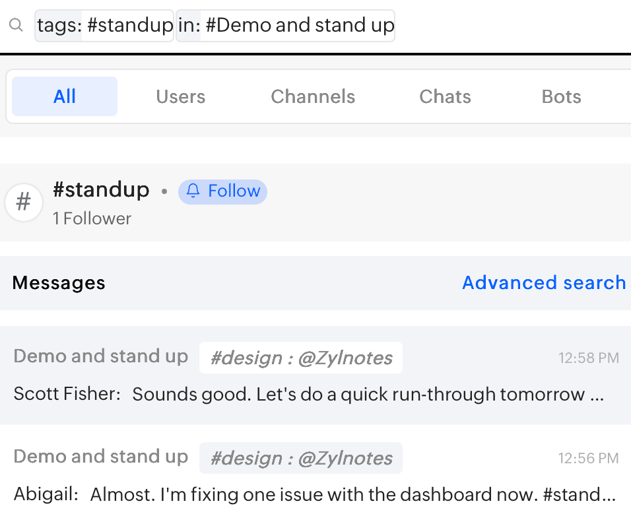The height and width of the screenshot is (520, 631).
Task: Click the hashtag circle icon beside #standup
Action: [x=24, y=202]
